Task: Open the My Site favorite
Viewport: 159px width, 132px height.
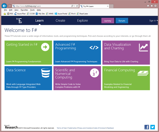Action: pyautogui.click(x=40, y=14)
